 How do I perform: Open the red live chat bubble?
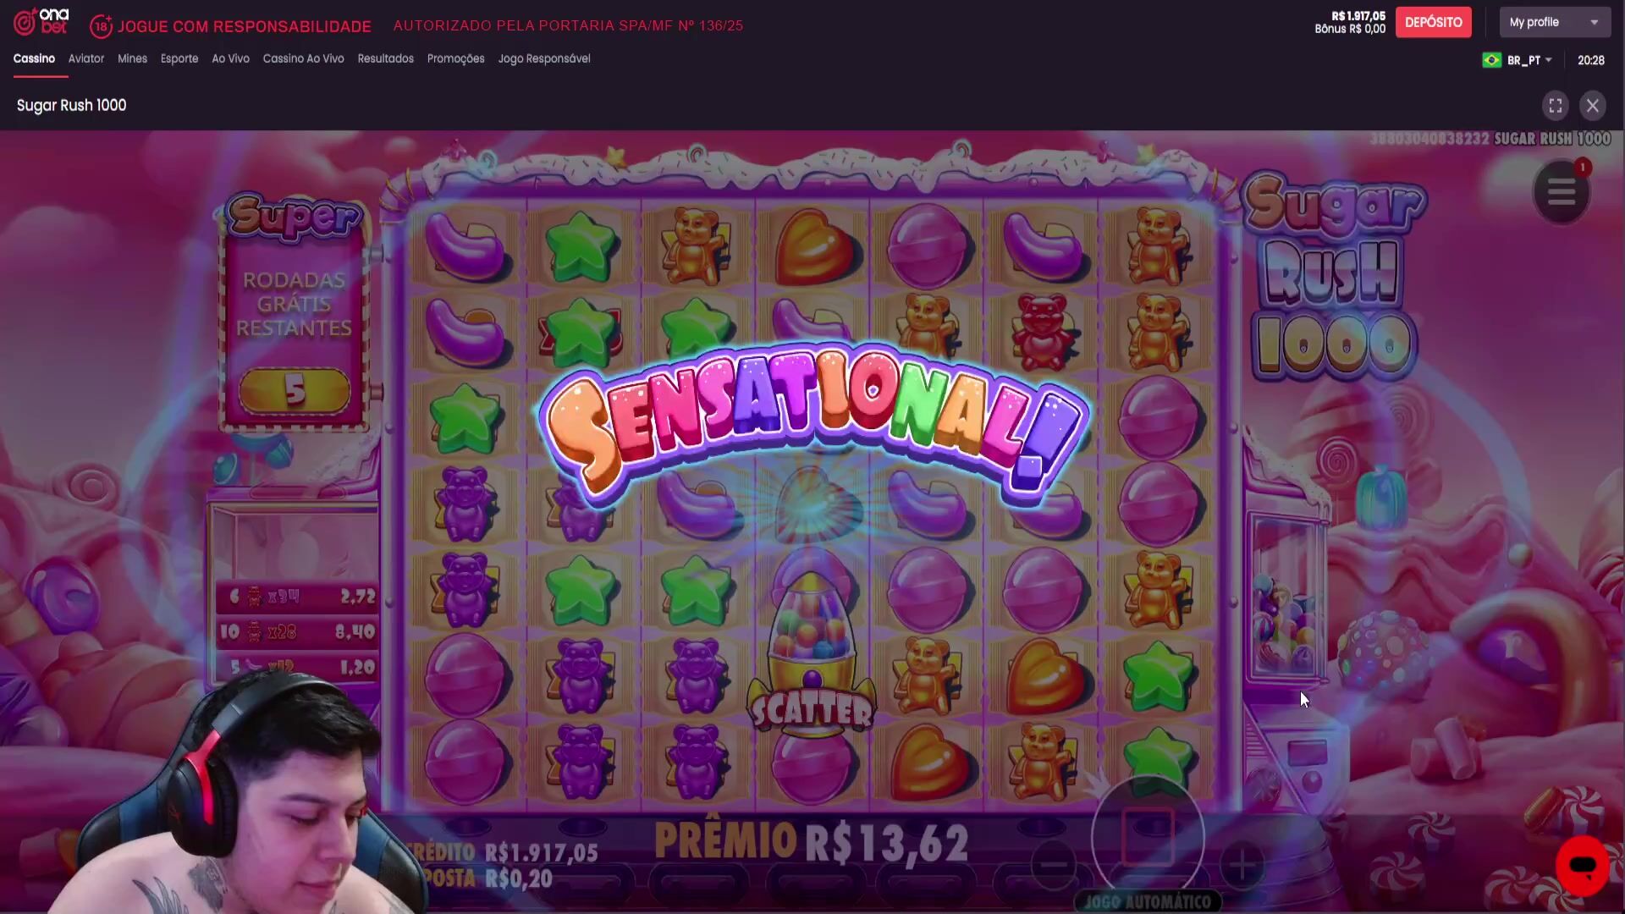(x=1582, y=866)
